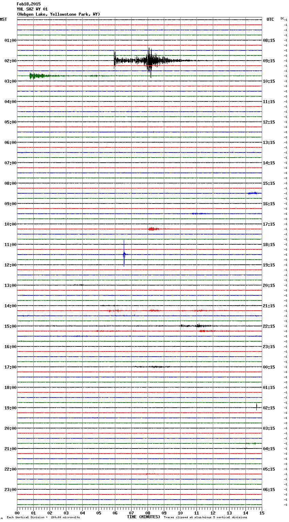Click the black noise burst on the 17:00 trace
Viewport: 289px width, 522px height.
click(152, 367)
